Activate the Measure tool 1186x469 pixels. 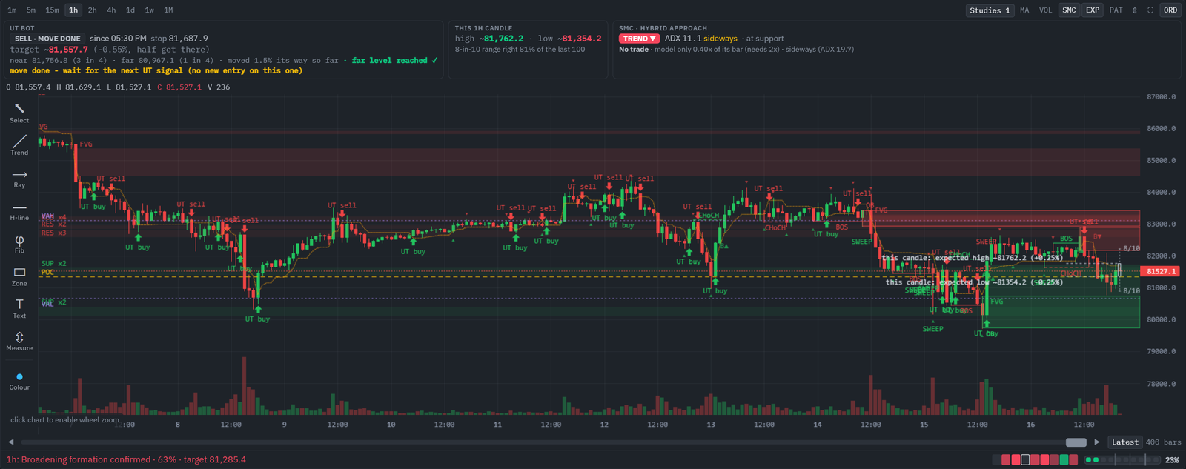pyautogui.click(x=19, y=342)
